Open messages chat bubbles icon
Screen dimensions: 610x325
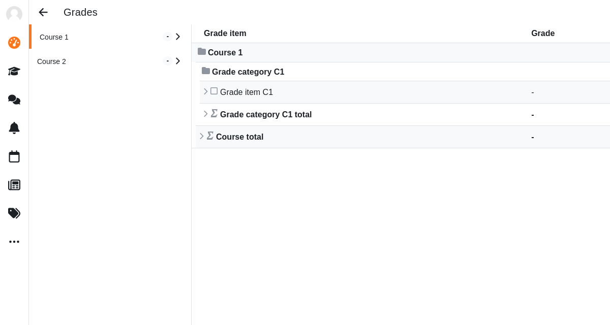click(14, 100)
